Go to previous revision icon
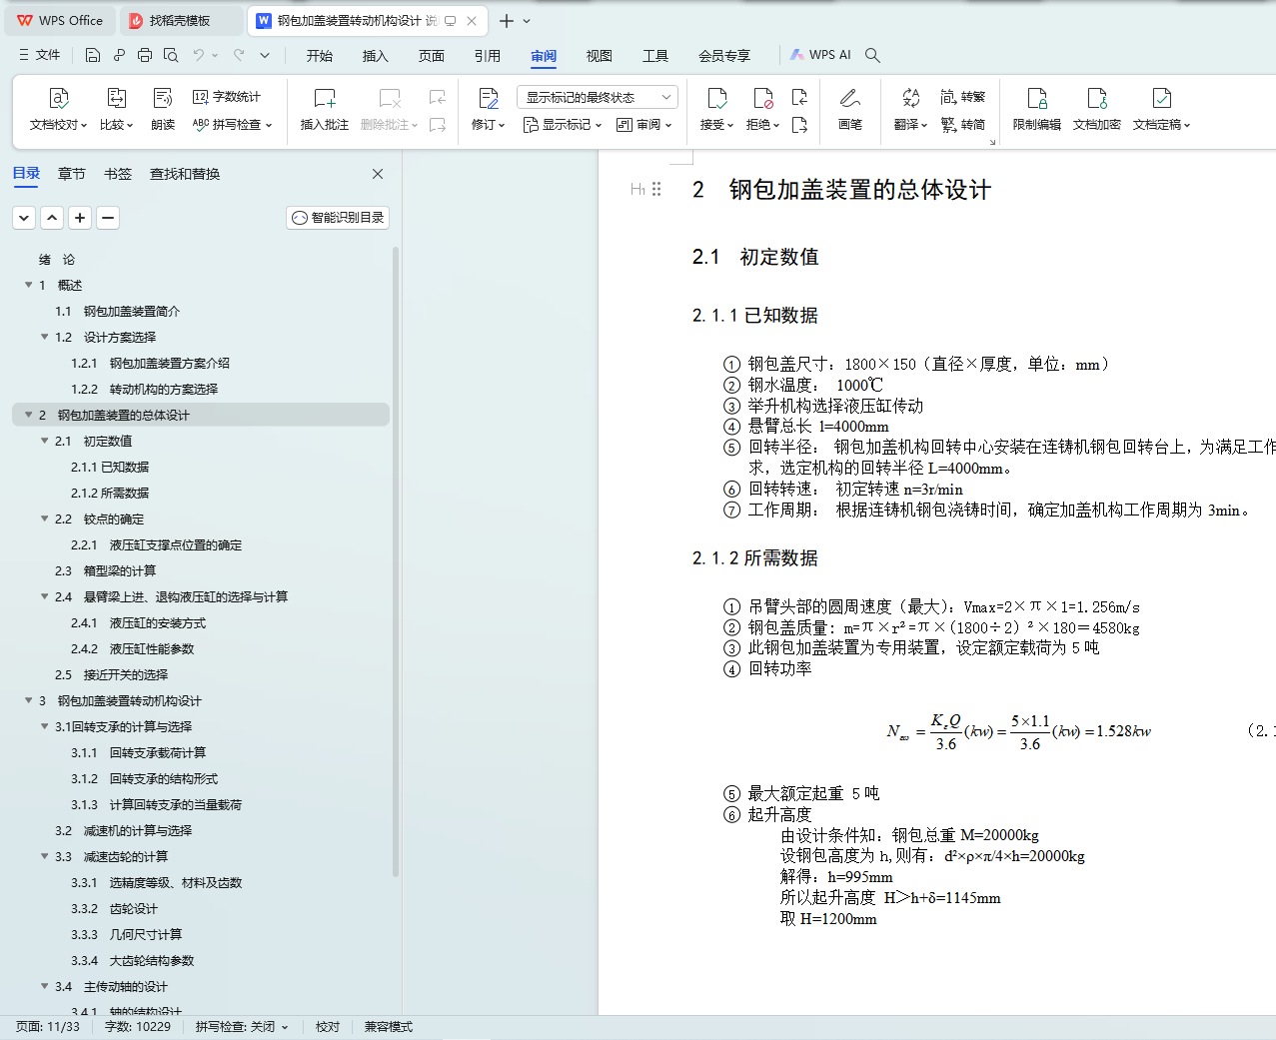This screenshot has height=1040, width=1276. pos(799,97)
